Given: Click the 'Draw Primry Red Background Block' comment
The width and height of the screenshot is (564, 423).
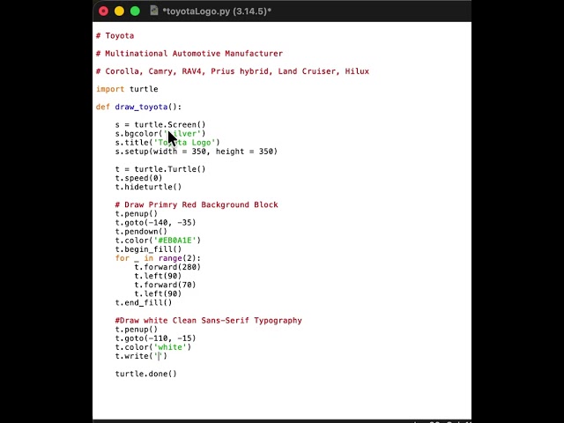Looking at the screenshot, I should click(197, 204).
